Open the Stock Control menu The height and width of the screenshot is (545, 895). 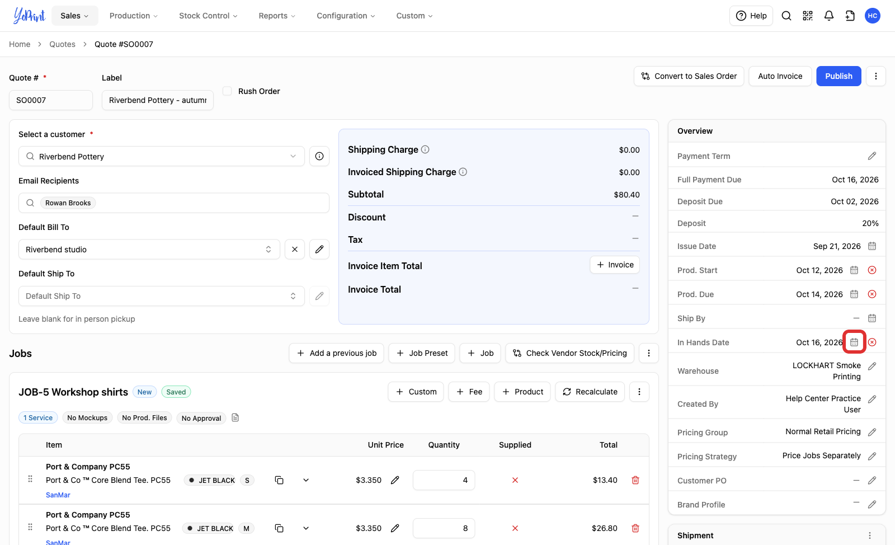[208, 16]
